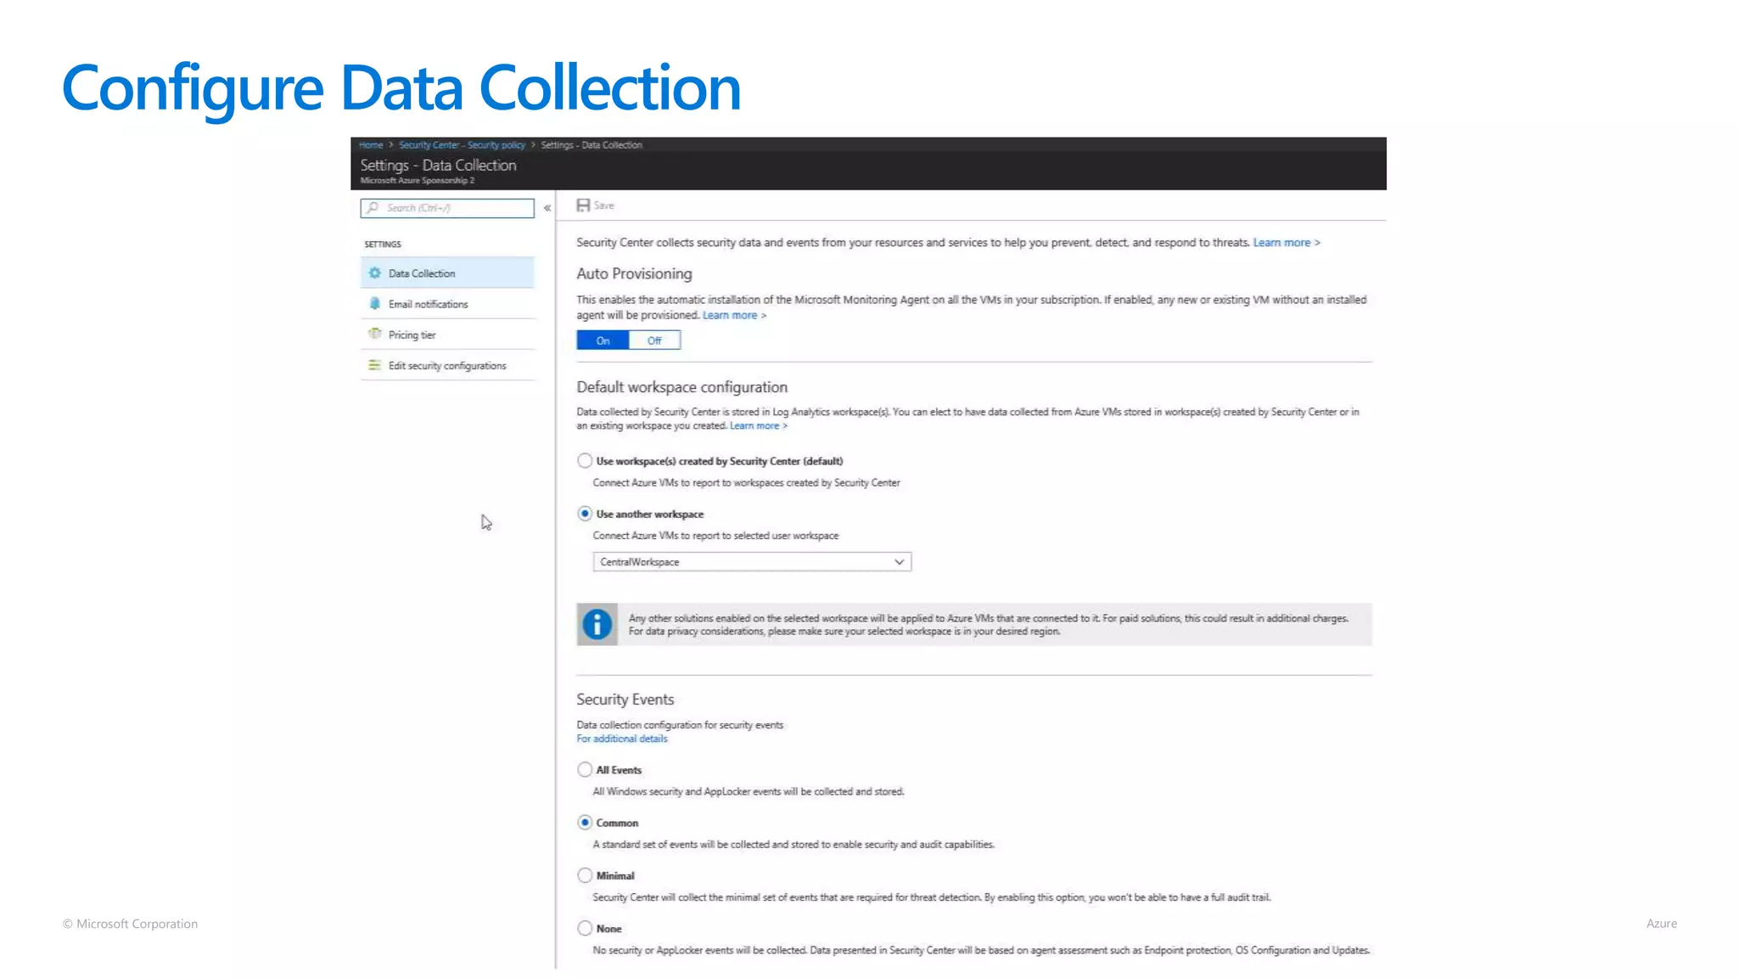Image resolution: width=1738 pixels, height=978 pixels.
Task: Go to Home breadcrumb
Action: pyautogui.click(x=371, y=145)
